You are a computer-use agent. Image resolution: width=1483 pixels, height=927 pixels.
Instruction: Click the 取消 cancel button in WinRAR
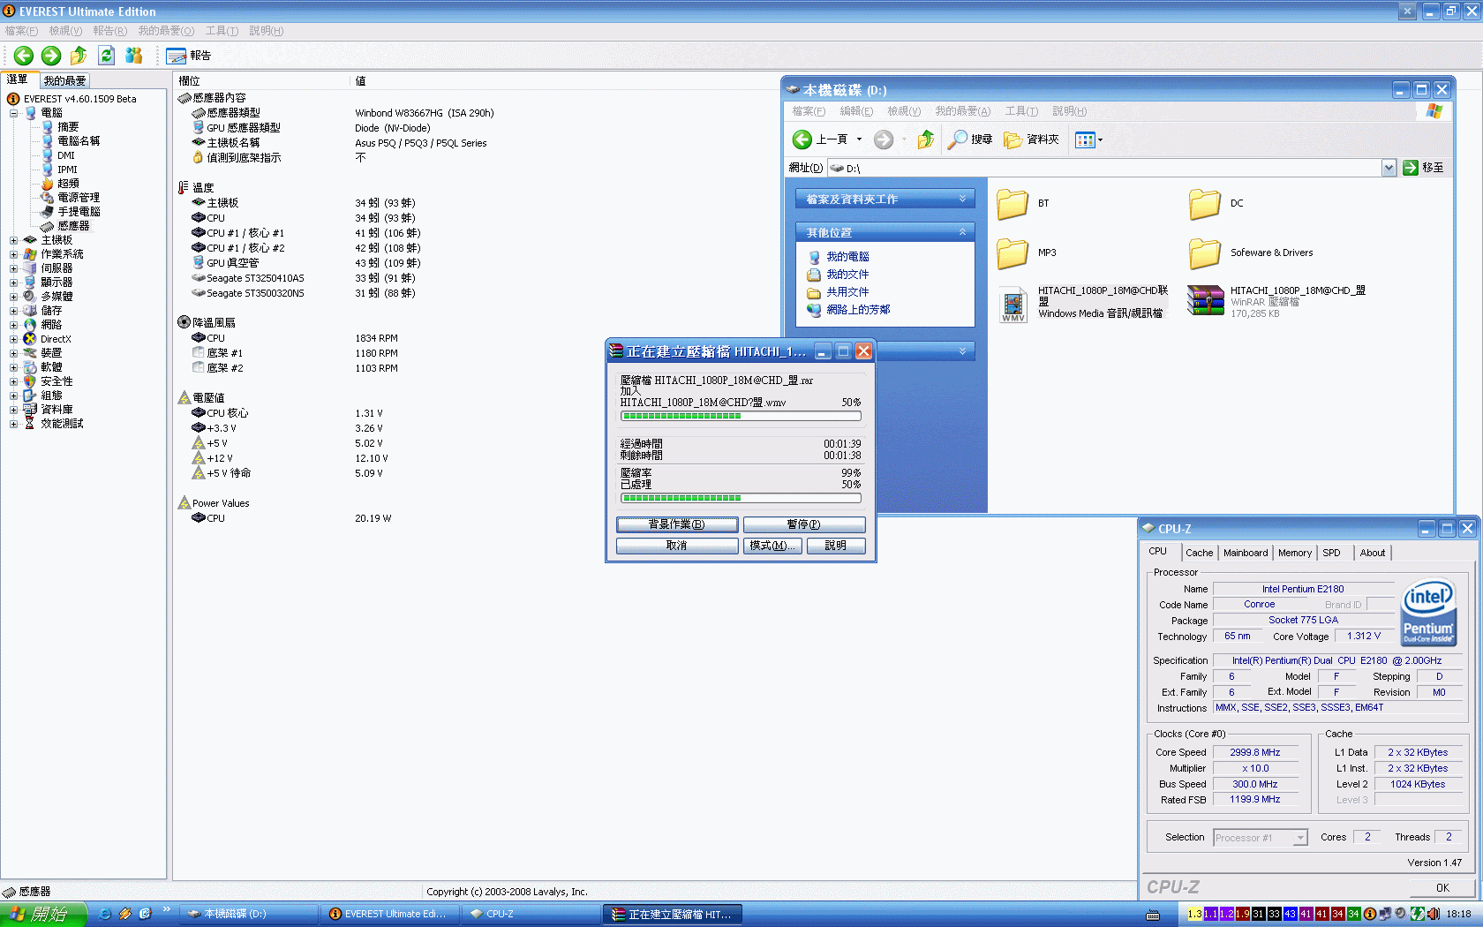(676, 546)
